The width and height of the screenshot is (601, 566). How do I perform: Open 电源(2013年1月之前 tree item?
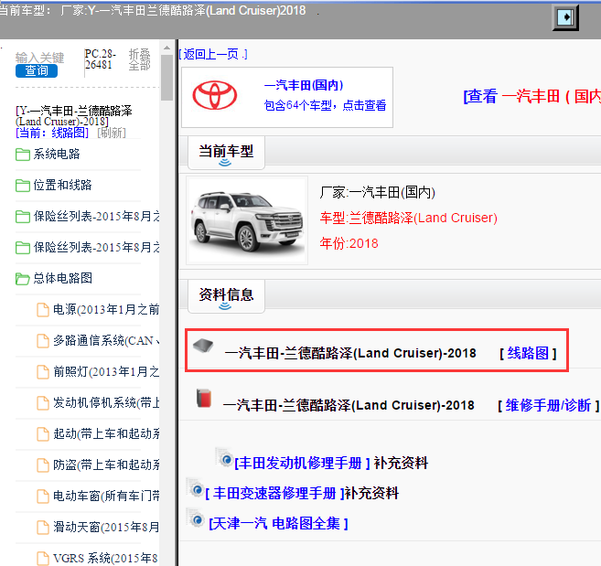pos(106,309)
